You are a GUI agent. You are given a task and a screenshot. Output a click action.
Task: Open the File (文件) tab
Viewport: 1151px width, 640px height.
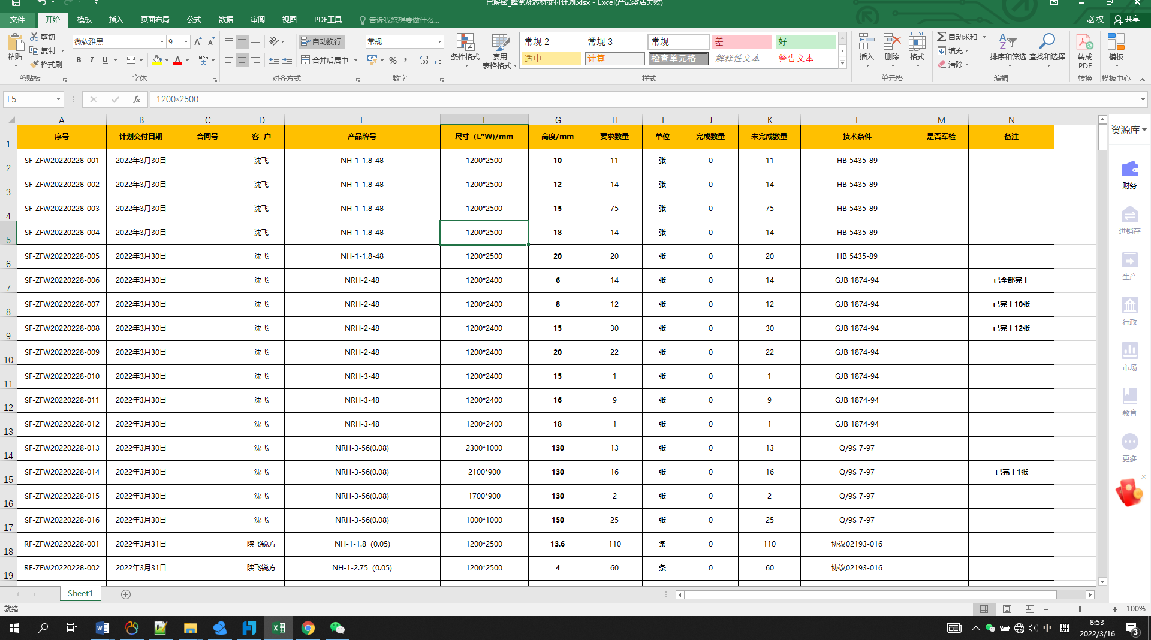click(17, 20)
